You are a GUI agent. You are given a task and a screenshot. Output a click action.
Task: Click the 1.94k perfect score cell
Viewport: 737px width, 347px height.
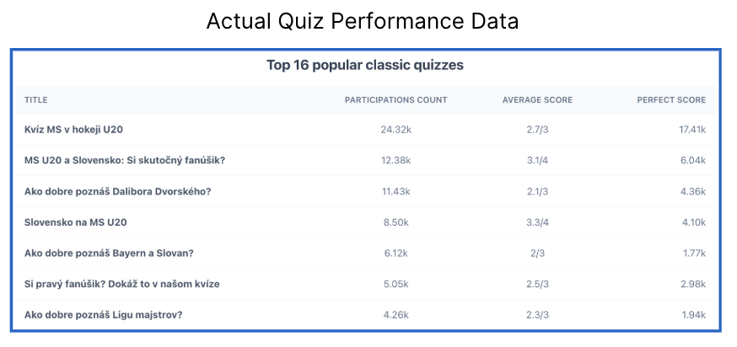coord(694,315)
